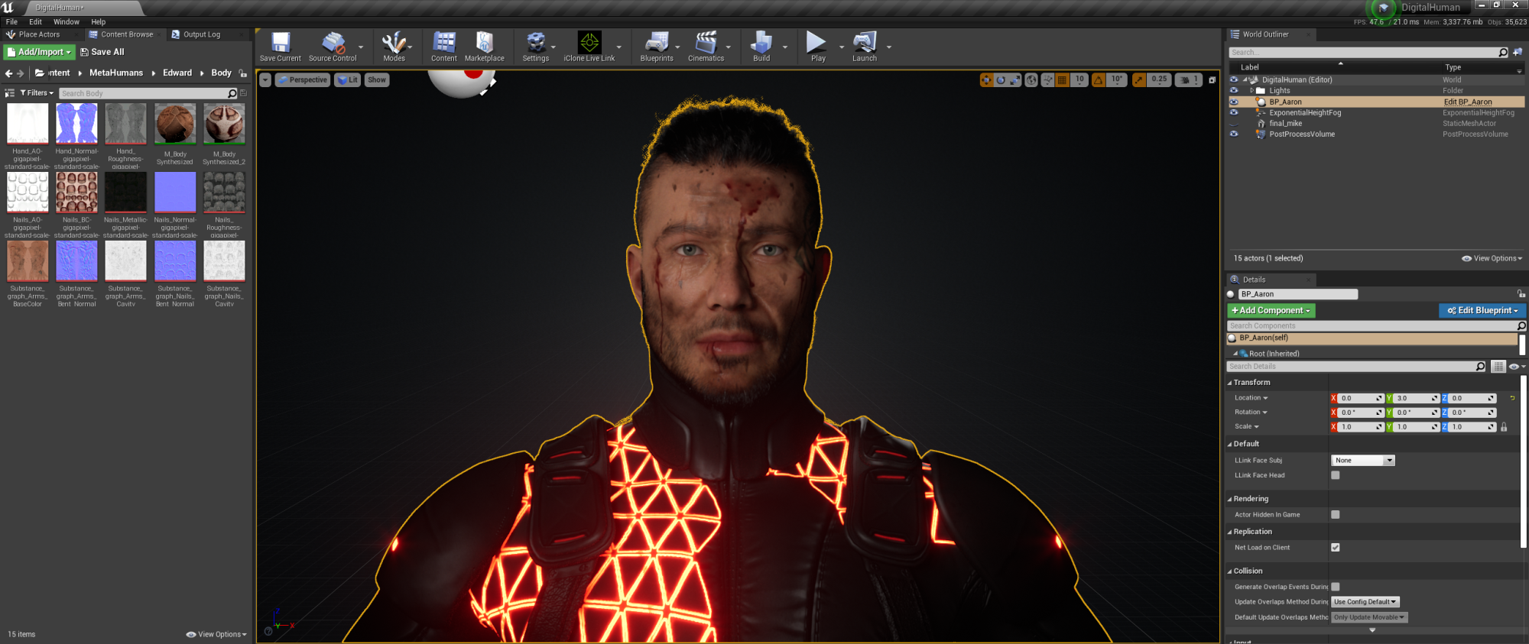Toggle the world/local coordinate globe icon
The width and height of the screenshot is (1529, 644).
pos(1031,79)
